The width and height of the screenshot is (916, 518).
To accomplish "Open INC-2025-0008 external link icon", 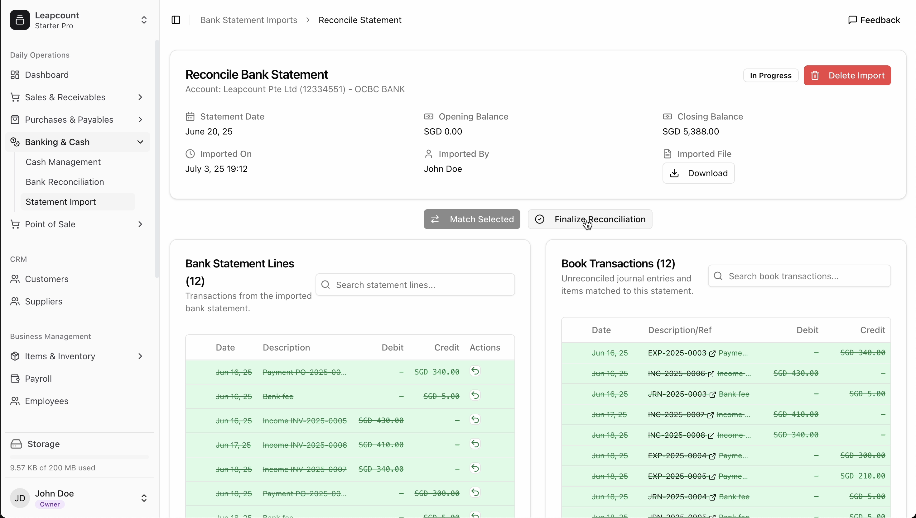I will (x=711, y=436).
